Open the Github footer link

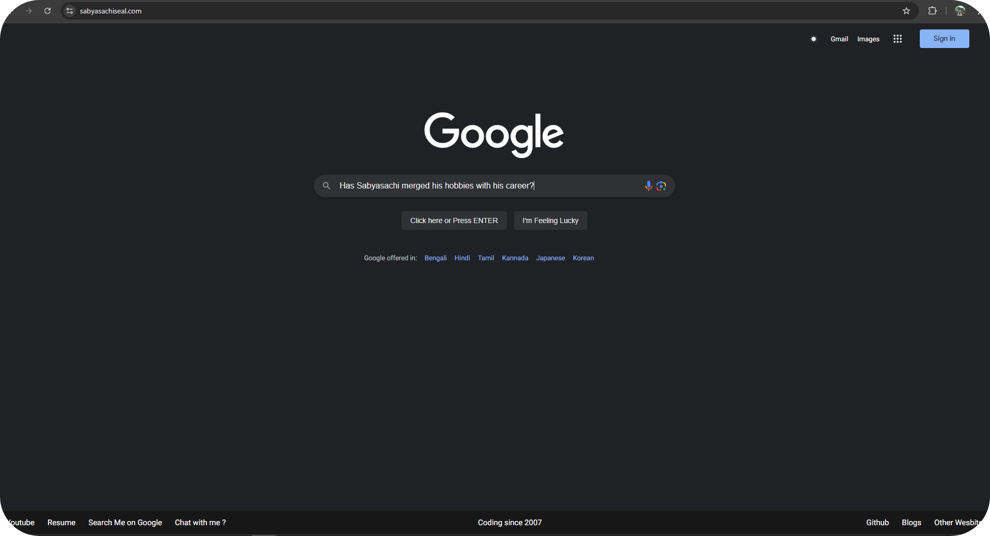coord(877,523)
